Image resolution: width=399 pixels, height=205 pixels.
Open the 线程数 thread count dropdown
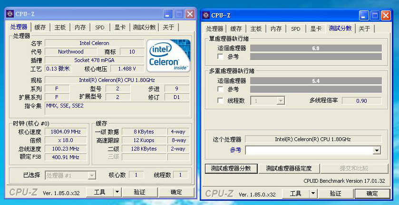pos(281,101)
